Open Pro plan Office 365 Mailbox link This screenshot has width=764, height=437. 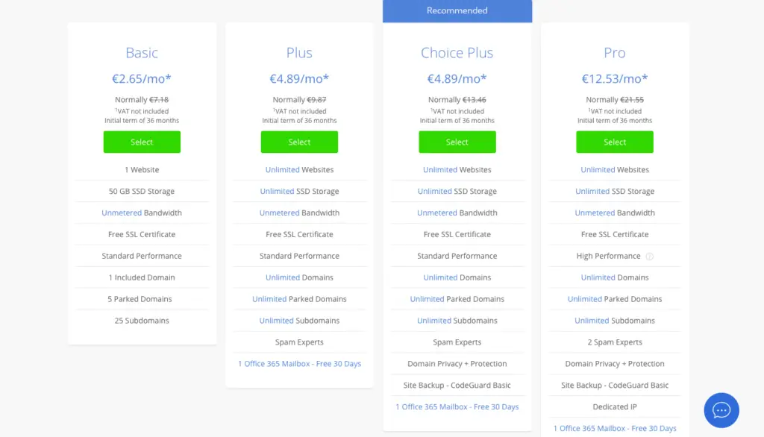click(615, 428)
